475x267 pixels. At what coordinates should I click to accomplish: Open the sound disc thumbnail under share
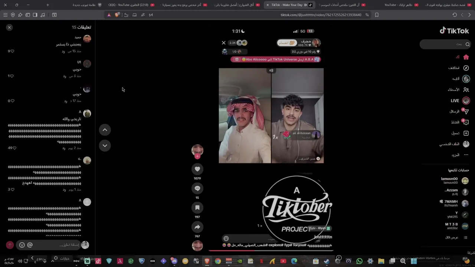pos(197,245)
